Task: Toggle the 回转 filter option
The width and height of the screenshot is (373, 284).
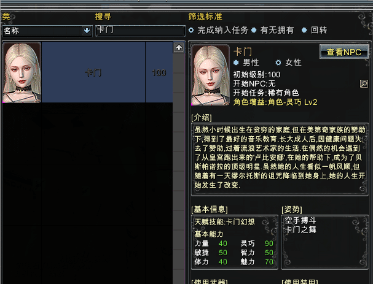Action: [314, 30]
